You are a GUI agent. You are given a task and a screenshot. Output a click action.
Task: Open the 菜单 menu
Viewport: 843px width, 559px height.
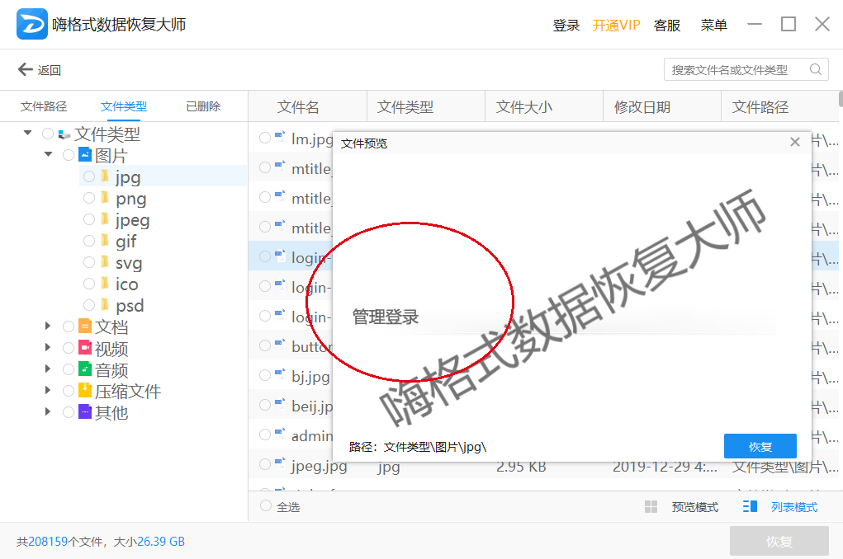click(x=714, y=26)
